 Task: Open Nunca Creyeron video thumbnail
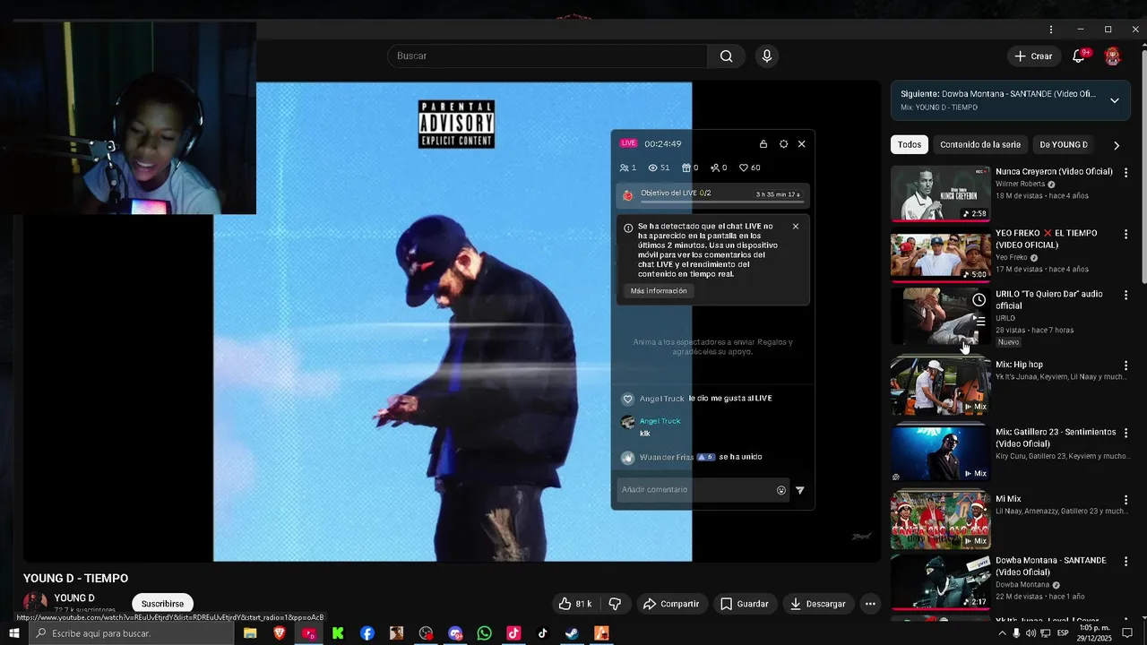(x=940, y=193)
